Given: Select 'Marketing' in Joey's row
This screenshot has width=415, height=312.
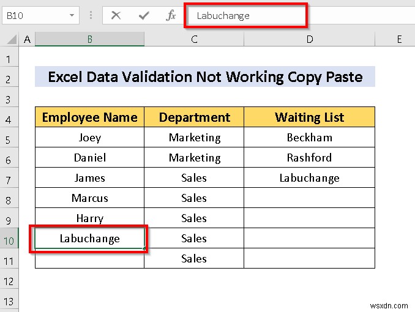Looking at the screenshot, I should click(x=194, y=137).
